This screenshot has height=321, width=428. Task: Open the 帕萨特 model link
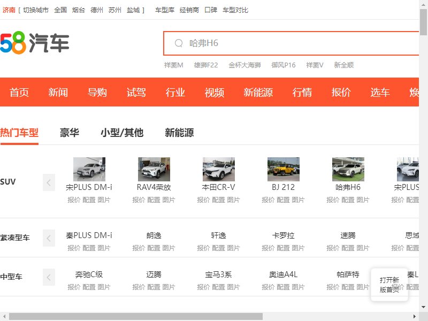(x=348, y=274)
